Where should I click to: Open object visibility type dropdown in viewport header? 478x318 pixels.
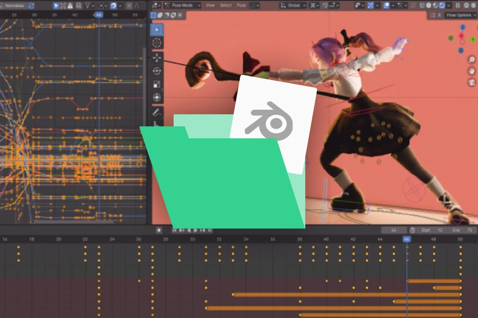pos(359,5)
